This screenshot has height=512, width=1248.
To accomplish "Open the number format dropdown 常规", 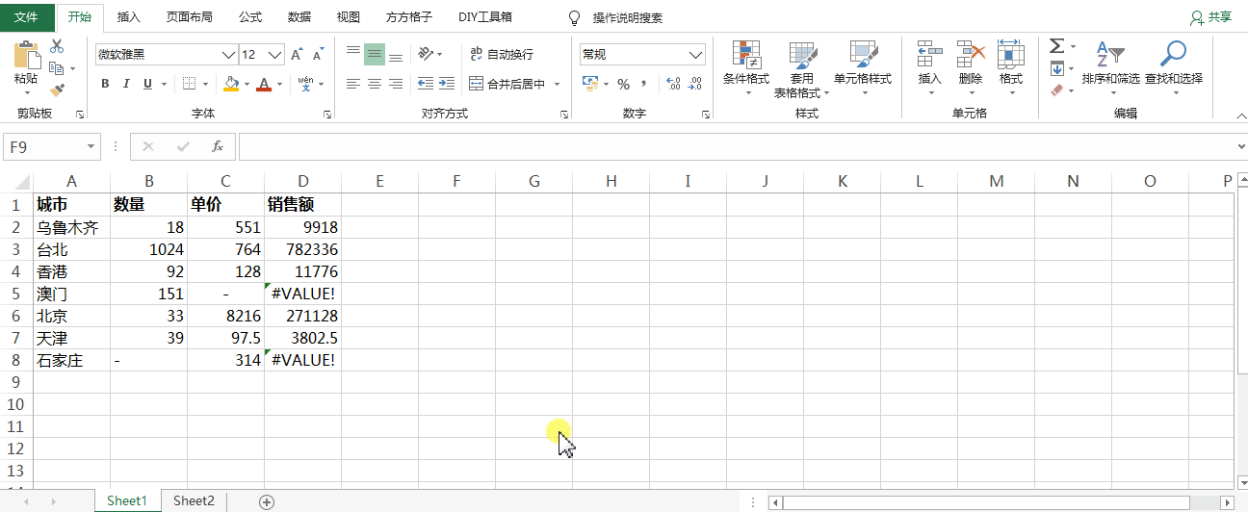I will point(696,55).
